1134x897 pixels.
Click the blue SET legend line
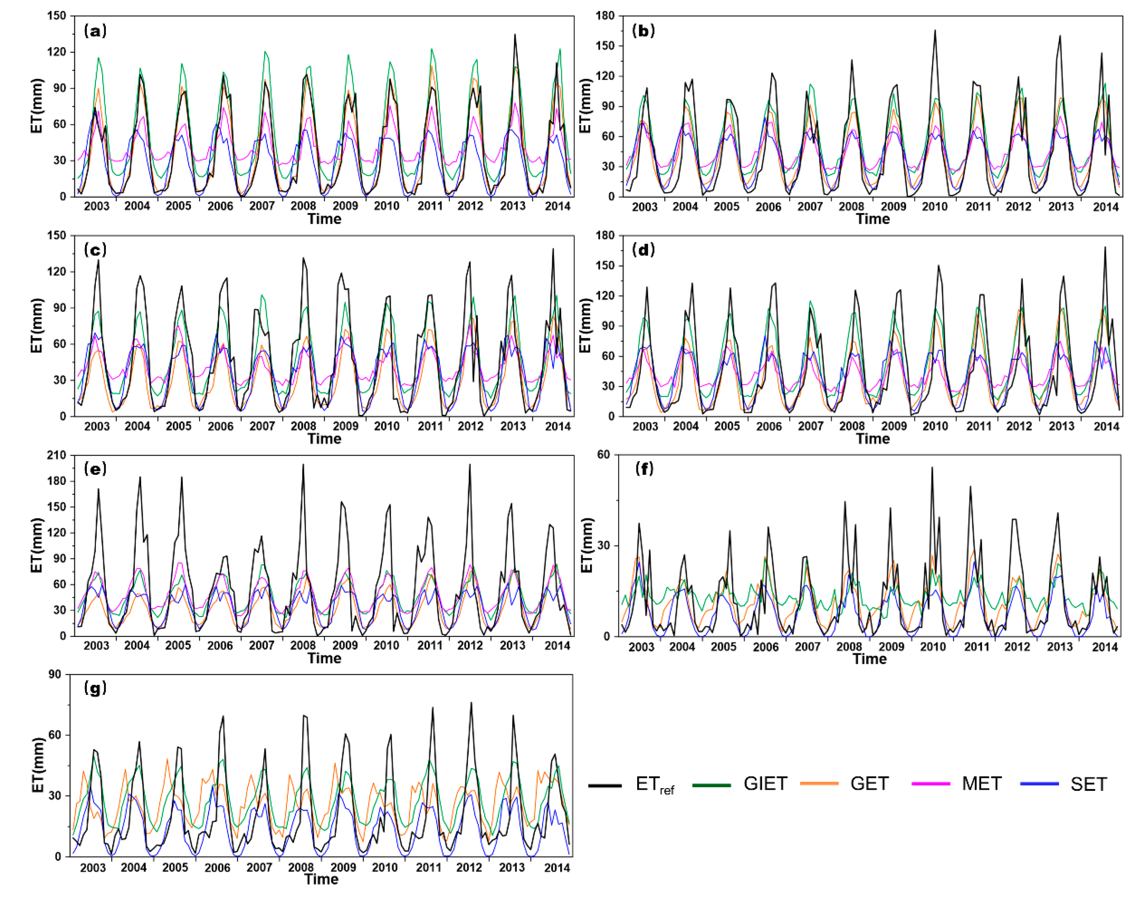(x=1039, y=783)
